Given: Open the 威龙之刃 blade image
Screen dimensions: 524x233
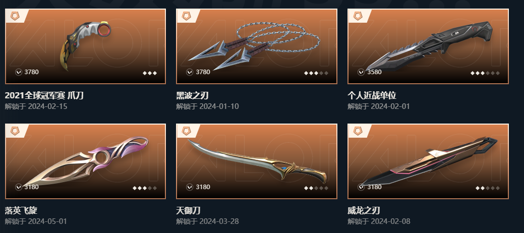Looking at the screenshot, I should pos(429,161).
